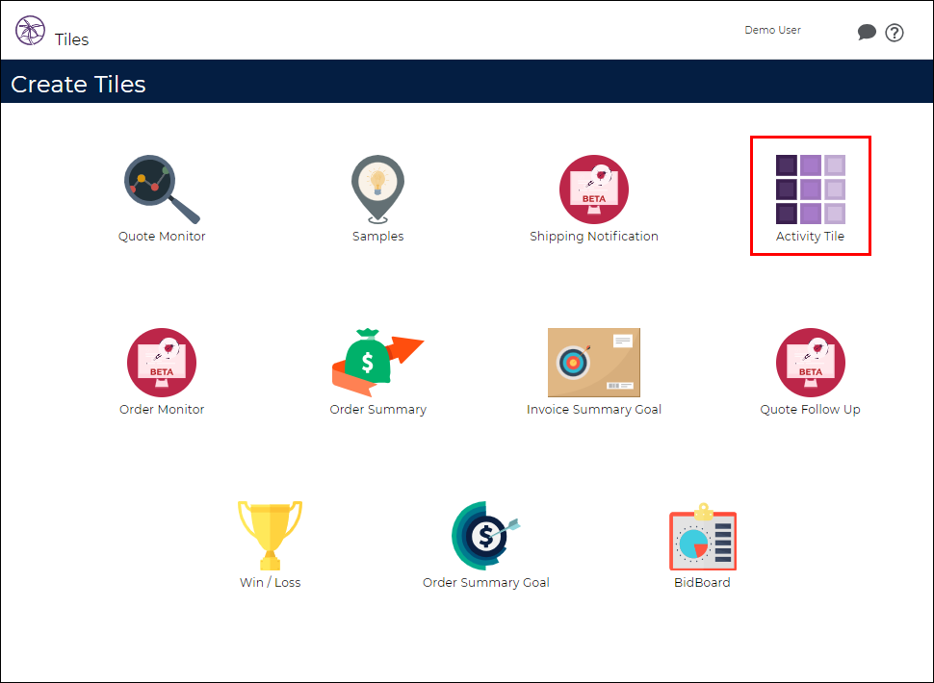Open the Order Summary Goal tile

point(485,535)
